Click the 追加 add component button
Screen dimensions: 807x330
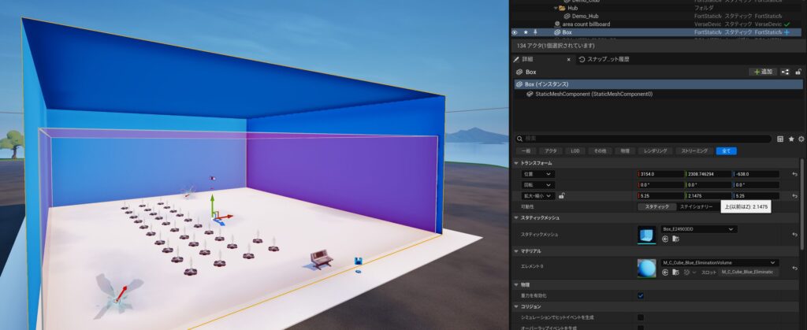pos(763,72)
